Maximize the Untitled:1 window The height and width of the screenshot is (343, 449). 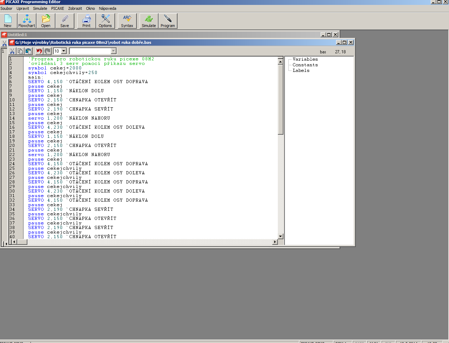coord(329,35)
